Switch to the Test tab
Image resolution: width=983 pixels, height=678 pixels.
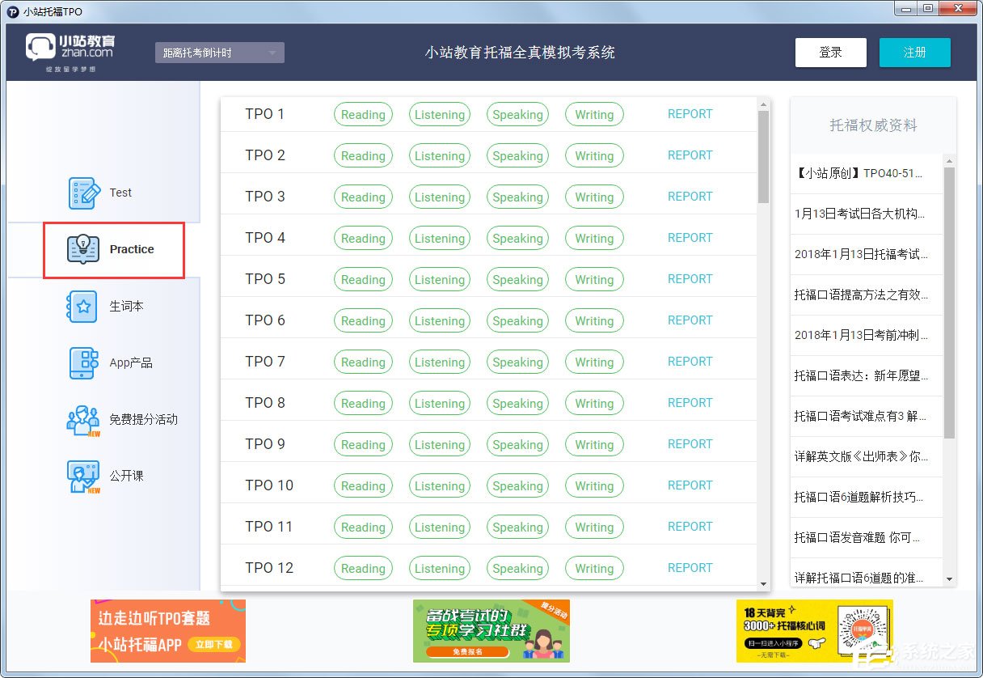[120, 193]
